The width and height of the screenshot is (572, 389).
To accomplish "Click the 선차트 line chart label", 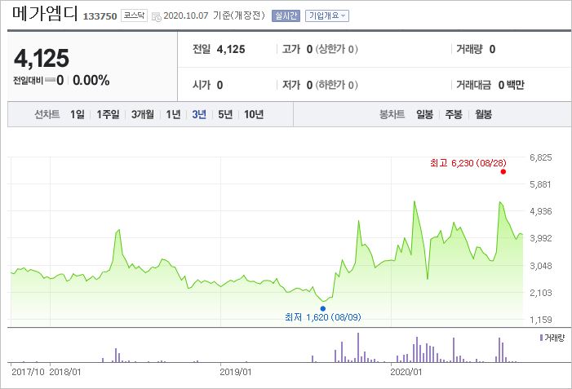I will pos(47,114).
